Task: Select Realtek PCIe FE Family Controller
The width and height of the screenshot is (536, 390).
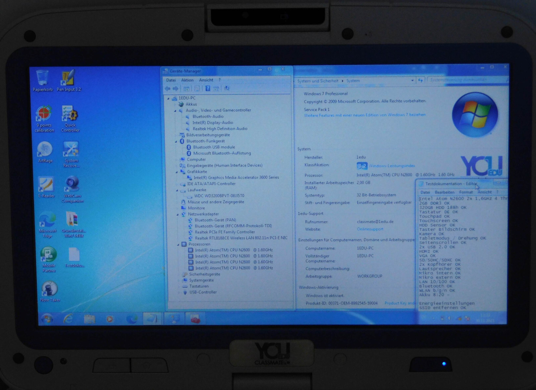Action: coord(224,232)
